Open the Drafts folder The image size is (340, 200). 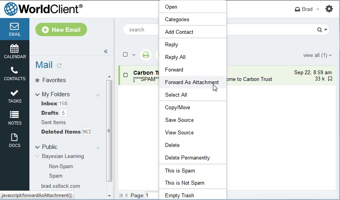tap(50, 113)
